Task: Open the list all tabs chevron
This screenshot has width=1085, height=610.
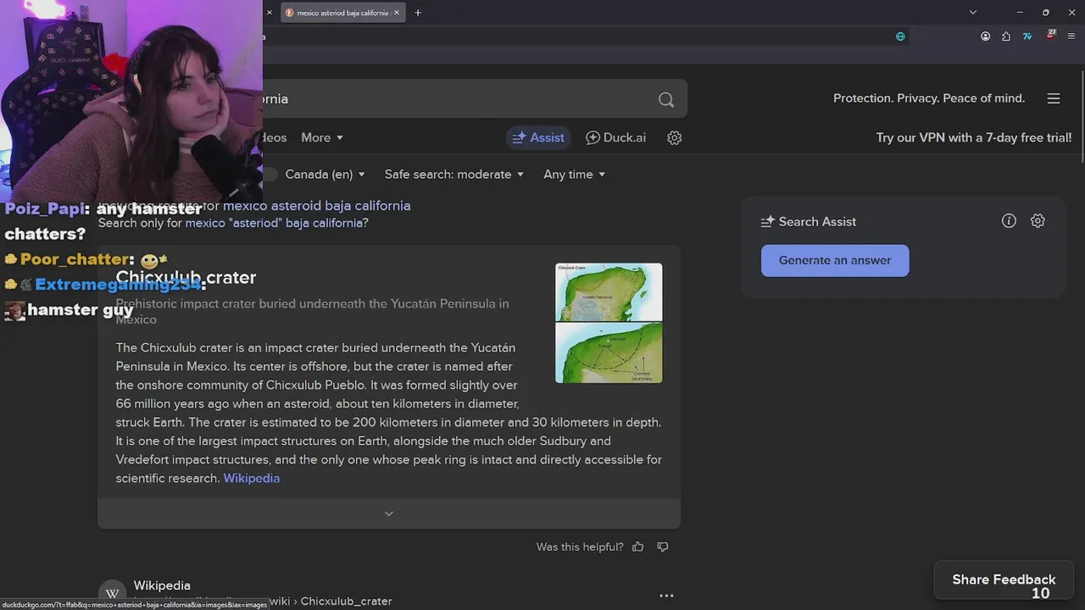Action: [973, 13]
